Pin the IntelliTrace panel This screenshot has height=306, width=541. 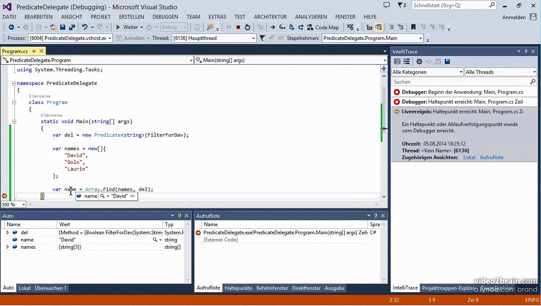[x=526, y=51]
